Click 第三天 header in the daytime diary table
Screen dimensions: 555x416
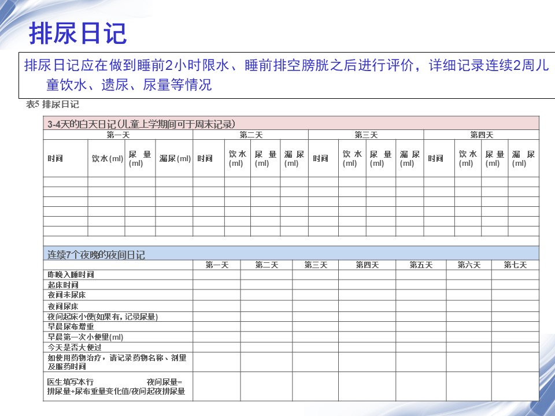[365, 135]
